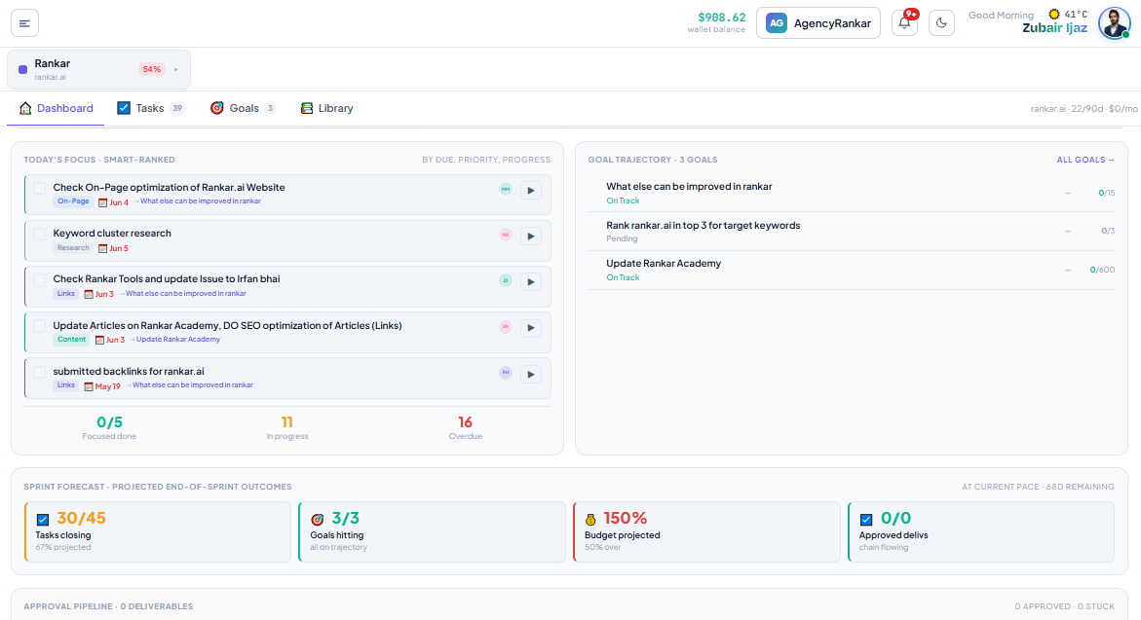This screenshot has width=1141, height=620.
Task: Open goal link under On-Page optimization task
Action: point(200,201)
